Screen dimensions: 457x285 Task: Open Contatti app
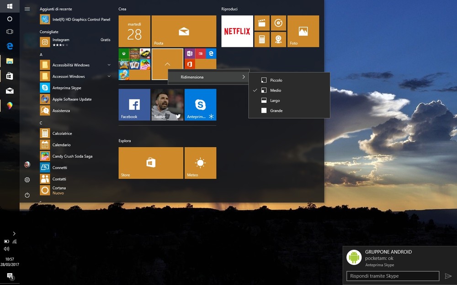(x=75, y=179)
